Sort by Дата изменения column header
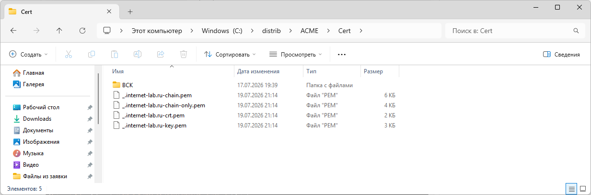The width and height of the screenshot is (591, 195). click(258, 71)
